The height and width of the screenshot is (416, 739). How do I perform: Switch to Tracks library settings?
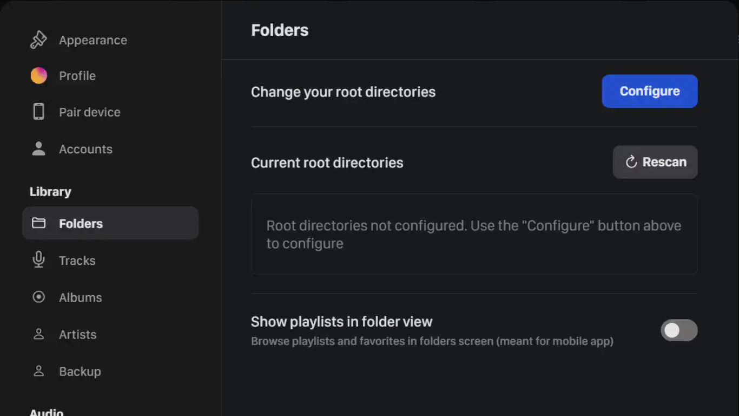coord(77,261)
